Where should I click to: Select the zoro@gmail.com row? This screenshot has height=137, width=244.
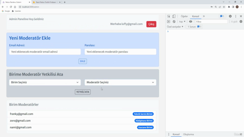tap(82, 121)
